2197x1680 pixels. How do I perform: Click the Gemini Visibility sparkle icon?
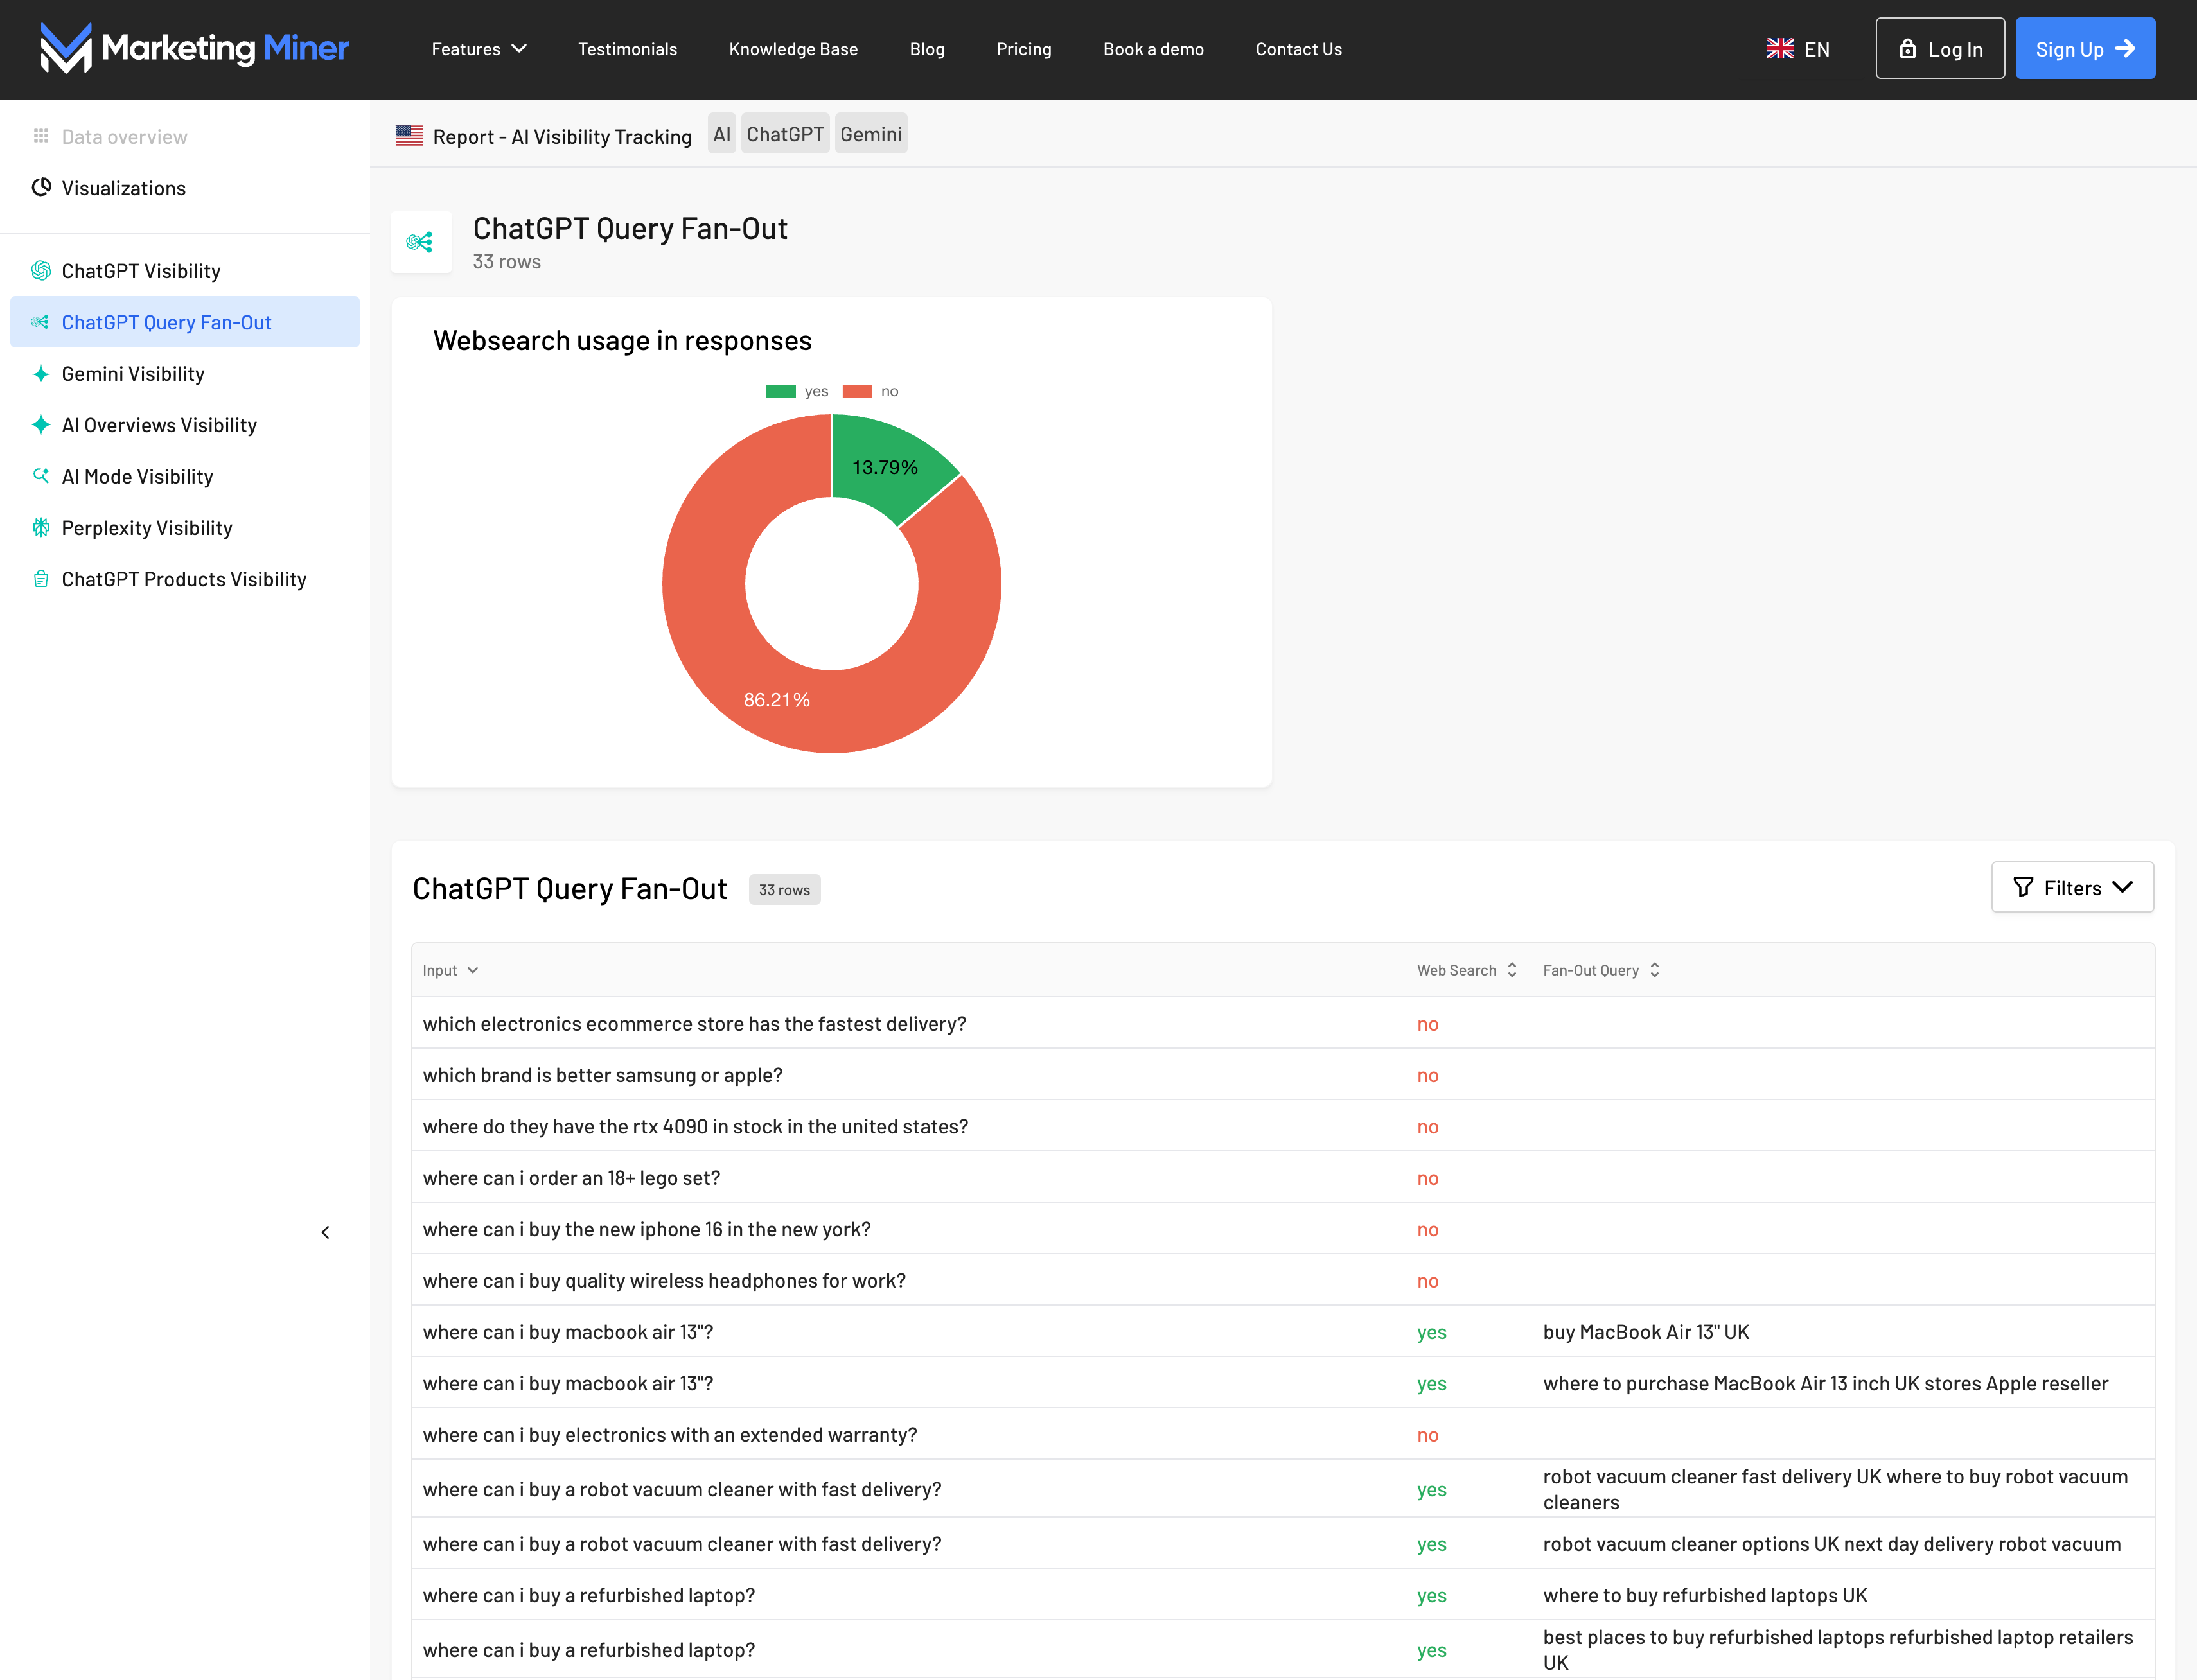pyautogui.click(x=41, y=374)
